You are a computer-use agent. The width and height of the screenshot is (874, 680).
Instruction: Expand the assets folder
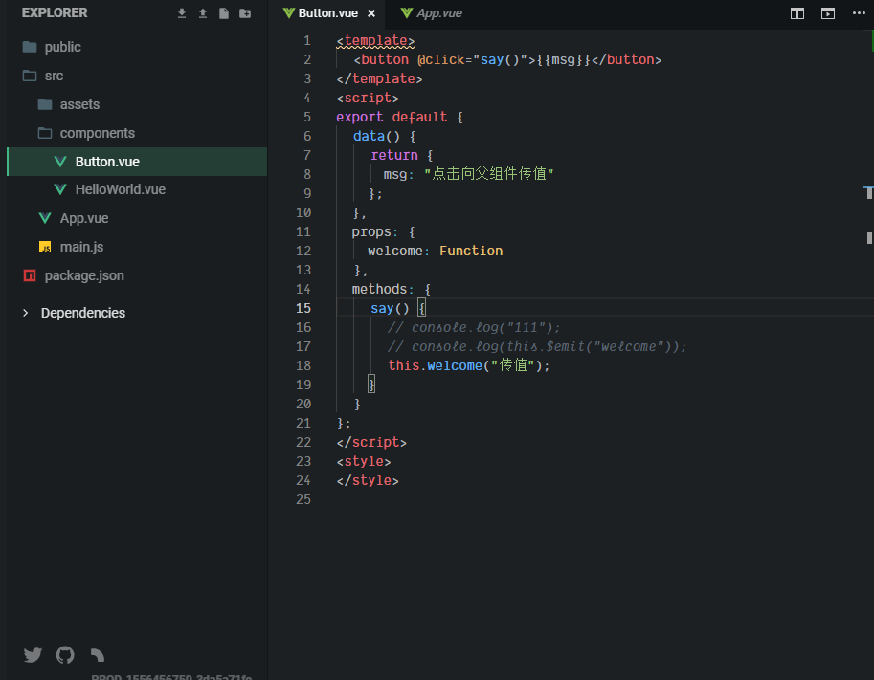(x=79, y=104)
